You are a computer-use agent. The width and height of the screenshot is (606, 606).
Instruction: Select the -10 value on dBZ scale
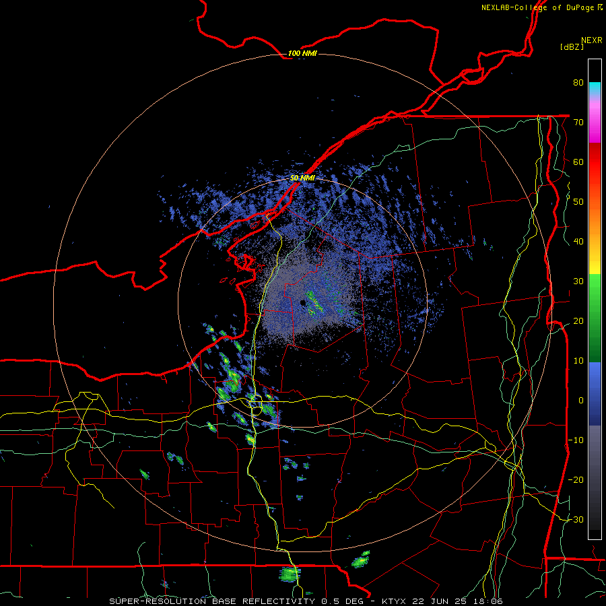576,440
